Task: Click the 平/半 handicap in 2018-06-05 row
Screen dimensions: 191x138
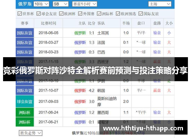Action: tap(141, 33)
